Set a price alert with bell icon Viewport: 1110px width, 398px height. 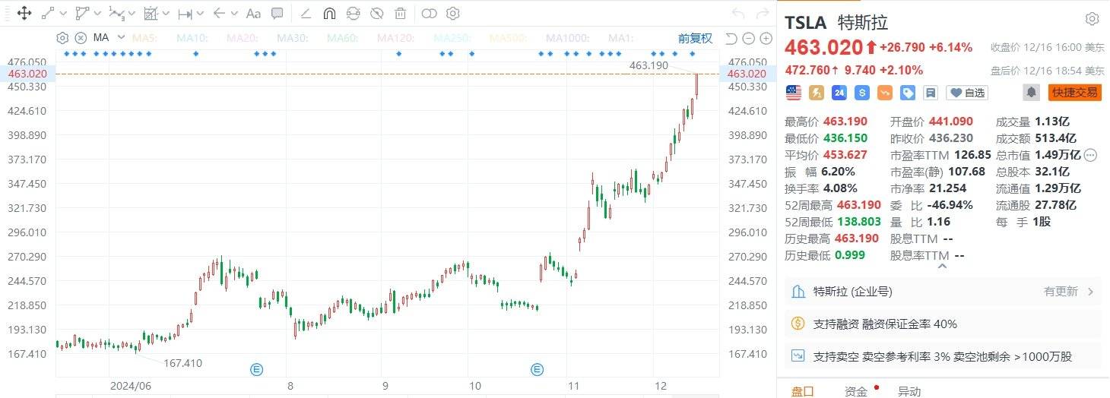(x=1032, y=93)
